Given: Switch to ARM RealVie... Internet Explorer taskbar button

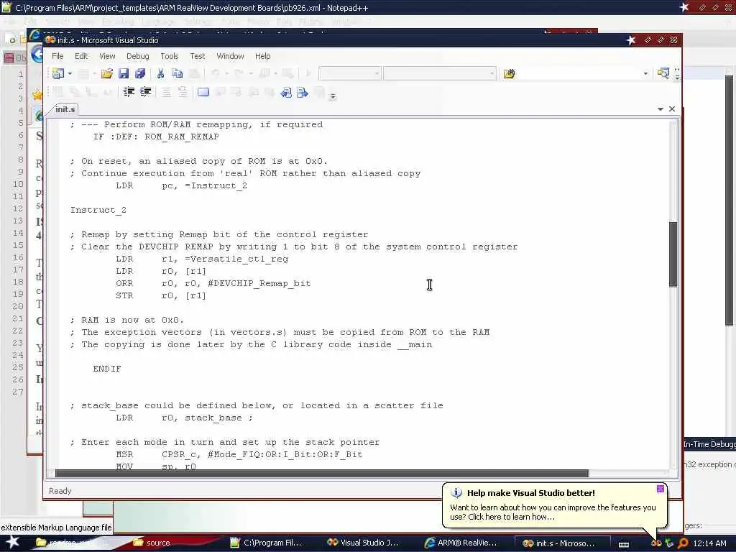Looking at the screenshot, I should (x=461, y=543).
